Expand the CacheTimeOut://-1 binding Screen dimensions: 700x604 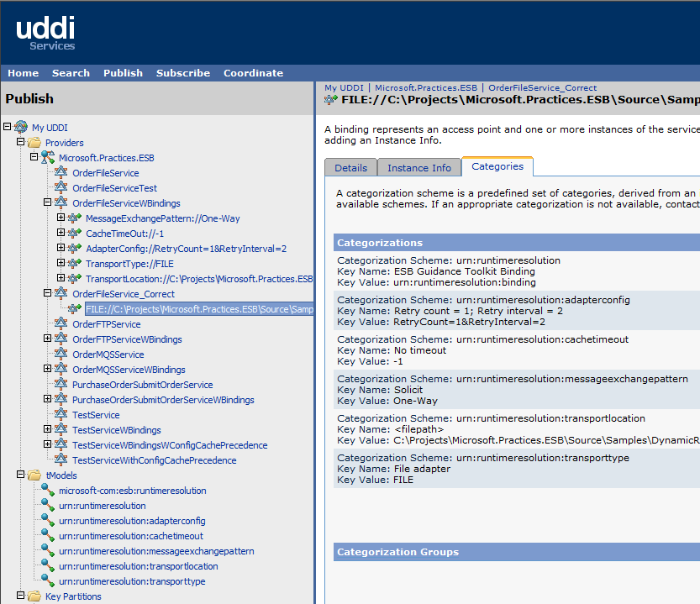61,233
